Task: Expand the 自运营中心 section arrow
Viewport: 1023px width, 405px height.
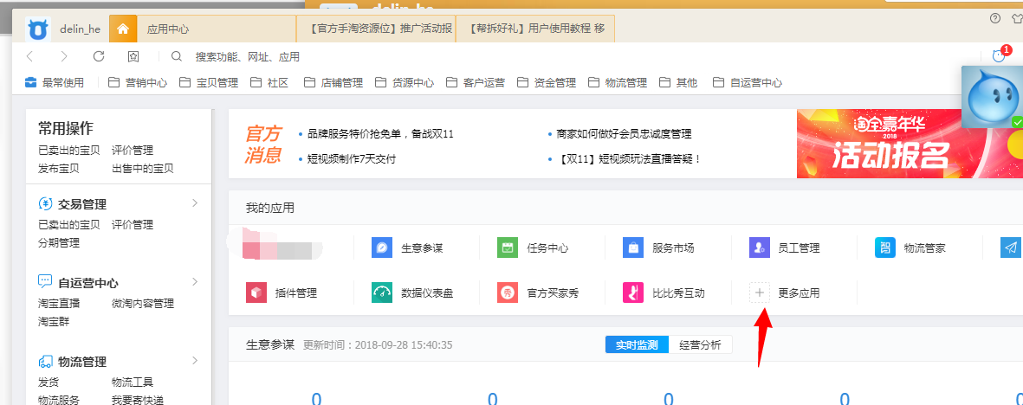Action: click(194, 282)
